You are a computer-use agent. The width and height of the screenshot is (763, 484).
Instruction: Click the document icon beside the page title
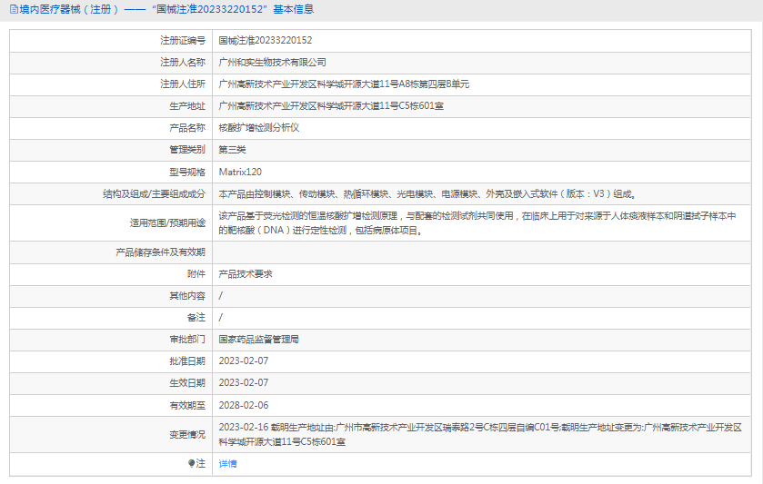coord(14,9)
